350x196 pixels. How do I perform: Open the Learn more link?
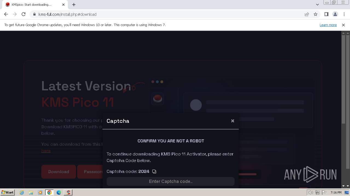pyautogui.click(x=328, y=25)
